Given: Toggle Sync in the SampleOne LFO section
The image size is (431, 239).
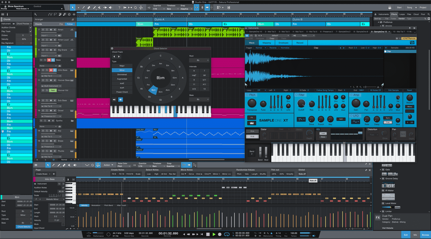Looking at the screenshot, I should pyautogui.click(x=387, y=118).
